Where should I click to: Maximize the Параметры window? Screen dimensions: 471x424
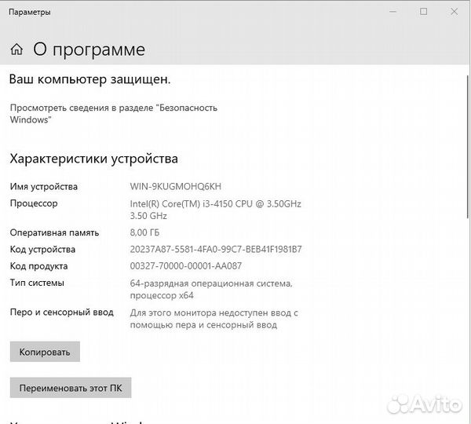tap(424, 12)
